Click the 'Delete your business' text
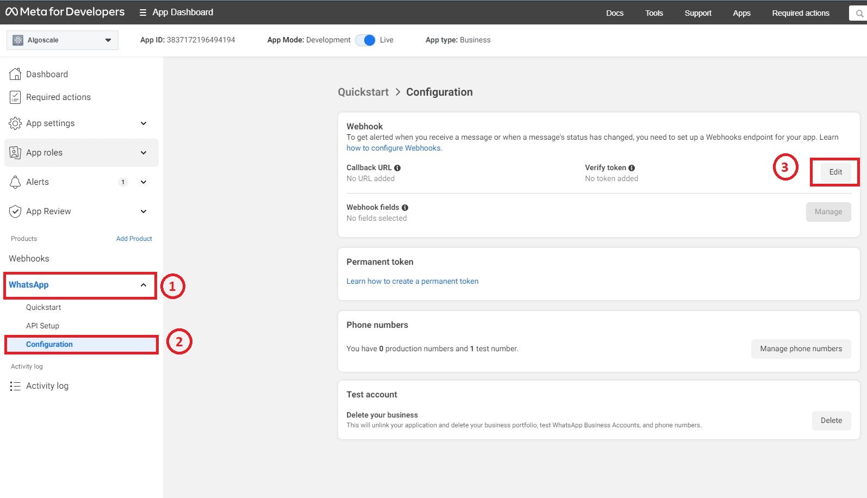Screen dimensions: 867x498 click(x=382, y=415)
